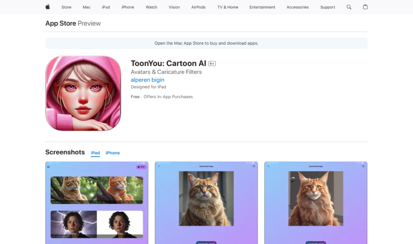Open developer link alperen bigin
The width and height of the screenshot is (413, 244).
point(147,80)
